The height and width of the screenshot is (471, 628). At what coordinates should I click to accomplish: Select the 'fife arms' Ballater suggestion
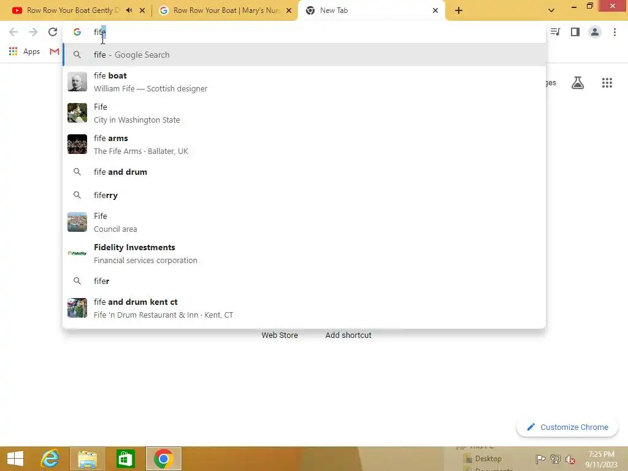(304, 144)
